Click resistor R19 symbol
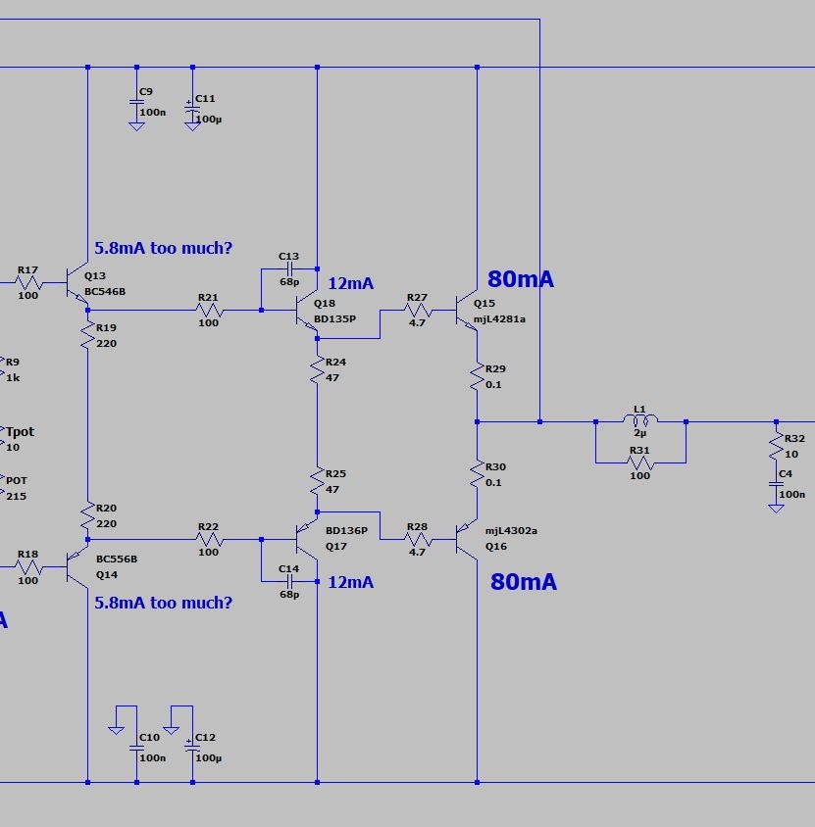This screenshot has height=827, width=815. pyautogui.click(x=87, y=335)
